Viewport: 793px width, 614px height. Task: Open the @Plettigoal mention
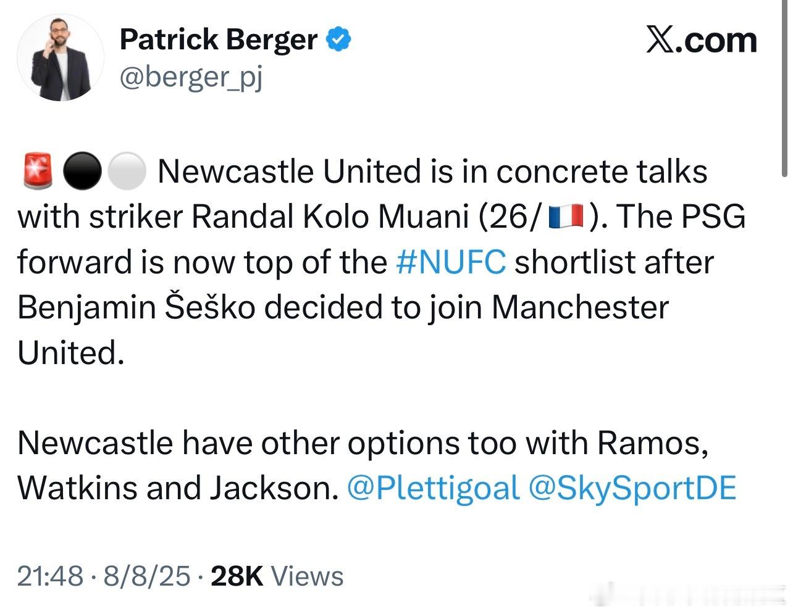[434, 488]
